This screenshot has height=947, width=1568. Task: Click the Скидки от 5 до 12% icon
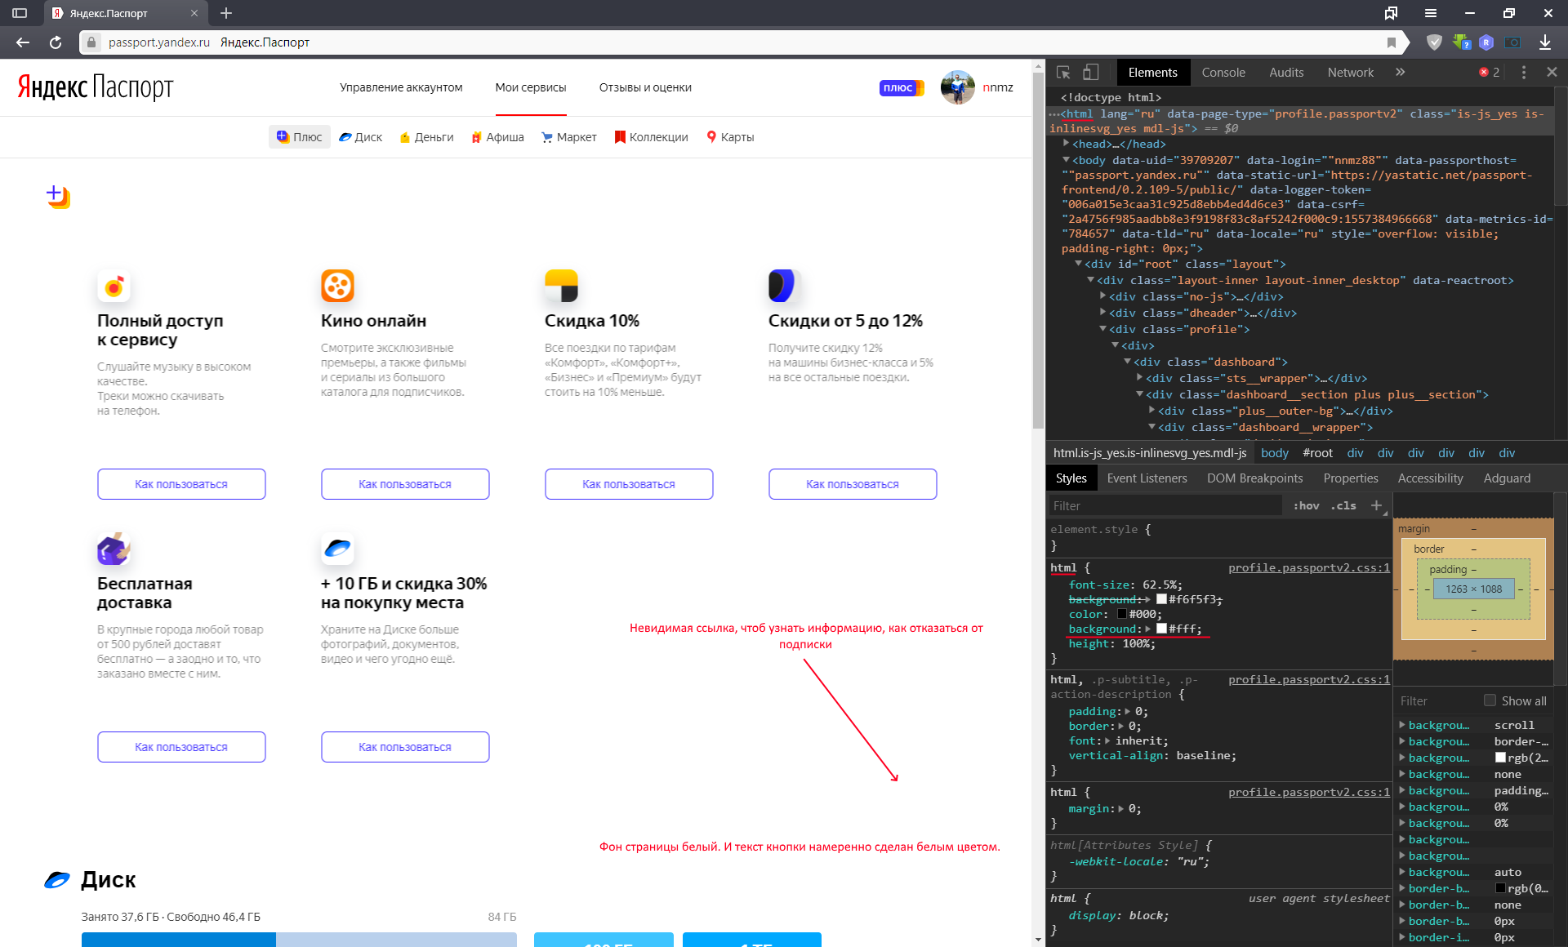(x=782, y=286)
